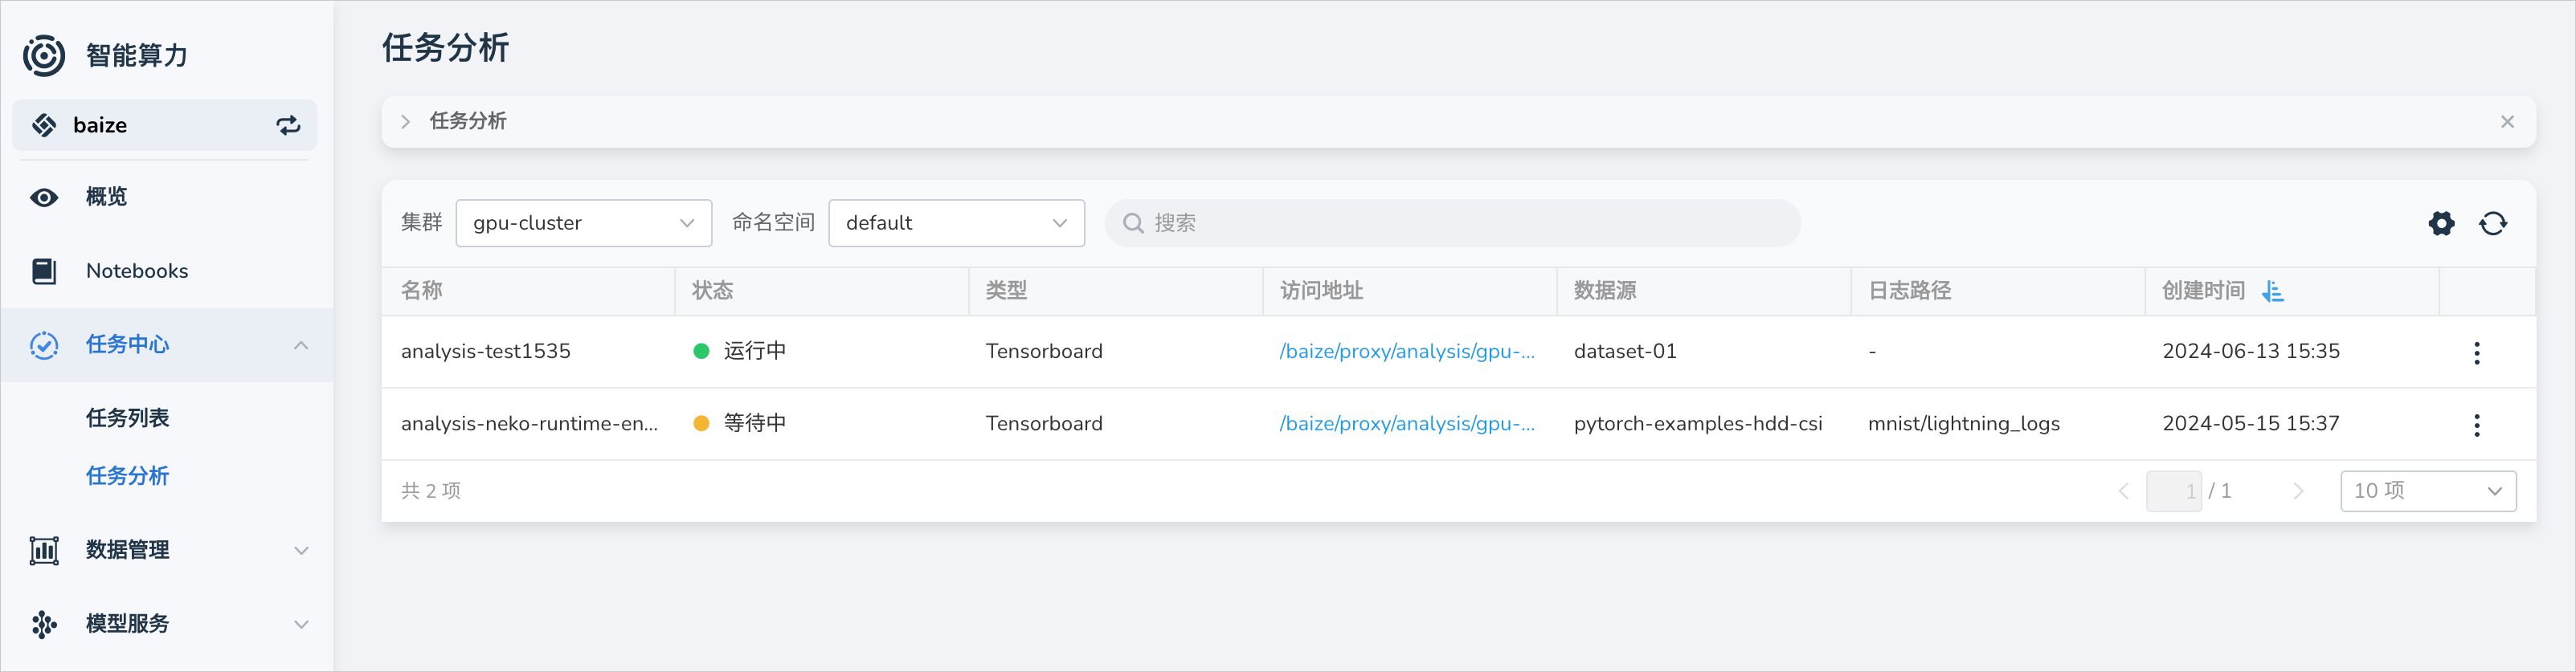Click the 2024-06-13 15:35 timestamp
The width and height of the screenshot is (2576, 672).
click(x=2250, y=352)
